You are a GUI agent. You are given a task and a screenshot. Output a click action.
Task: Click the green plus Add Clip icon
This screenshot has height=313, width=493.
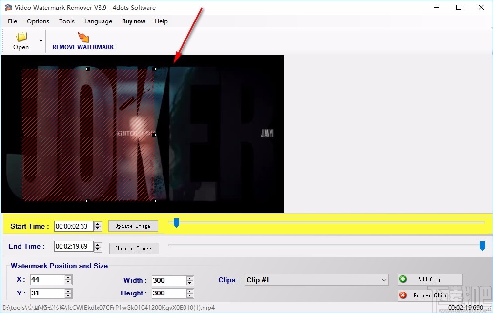coord(403,279)
